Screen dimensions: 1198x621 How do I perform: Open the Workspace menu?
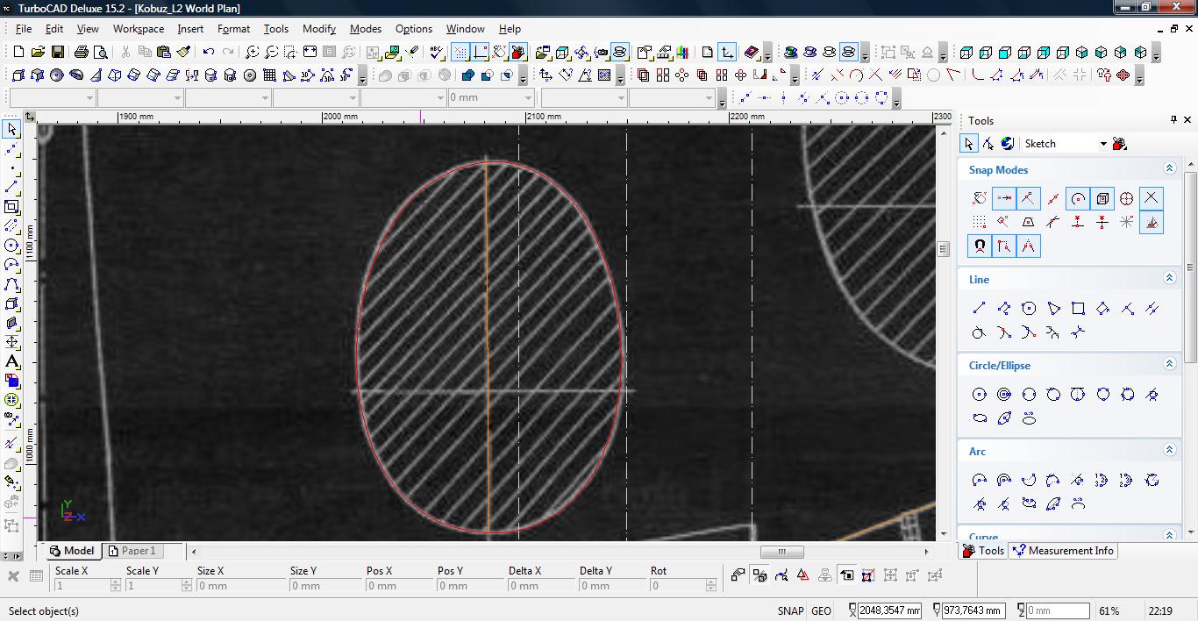pos(139,28)
